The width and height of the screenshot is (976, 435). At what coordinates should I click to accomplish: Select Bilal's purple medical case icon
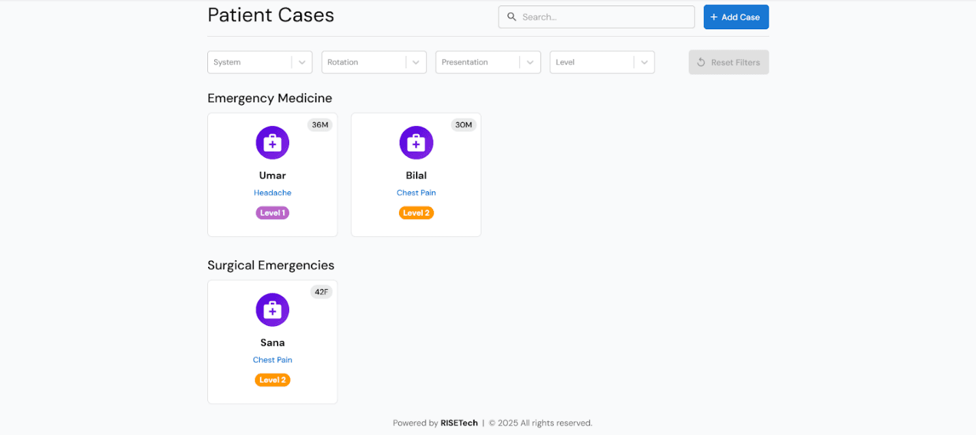coord(416,142)
